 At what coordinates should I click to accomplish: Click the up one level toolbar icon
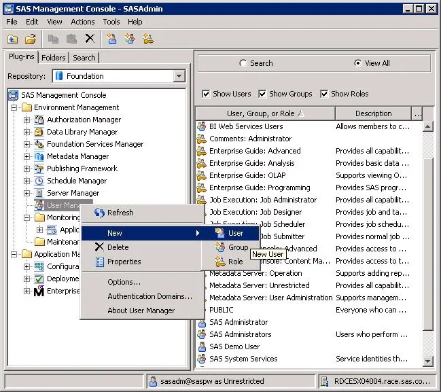12,39
